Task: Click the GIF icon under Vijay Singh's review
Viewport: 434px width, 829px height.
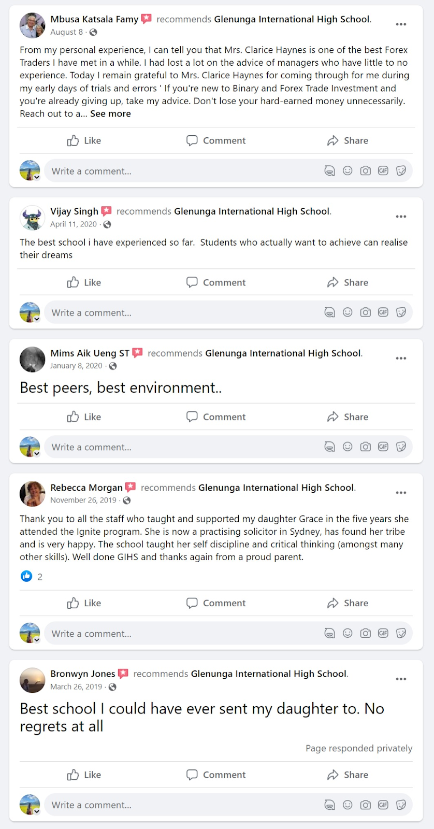Action: [383, 312]
